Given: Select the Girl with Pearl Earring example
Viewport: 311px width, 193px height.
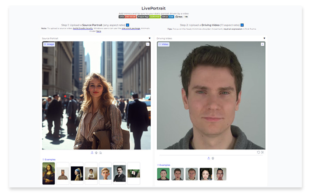Looking at the screenshot, I should 77,173.
